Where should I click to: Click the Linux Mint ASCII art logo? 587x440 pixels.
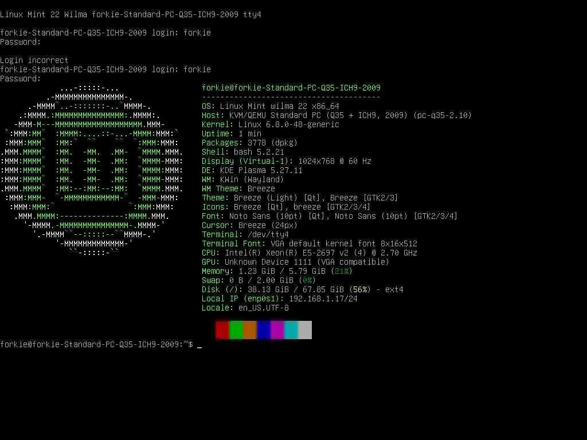pos(92,170)
